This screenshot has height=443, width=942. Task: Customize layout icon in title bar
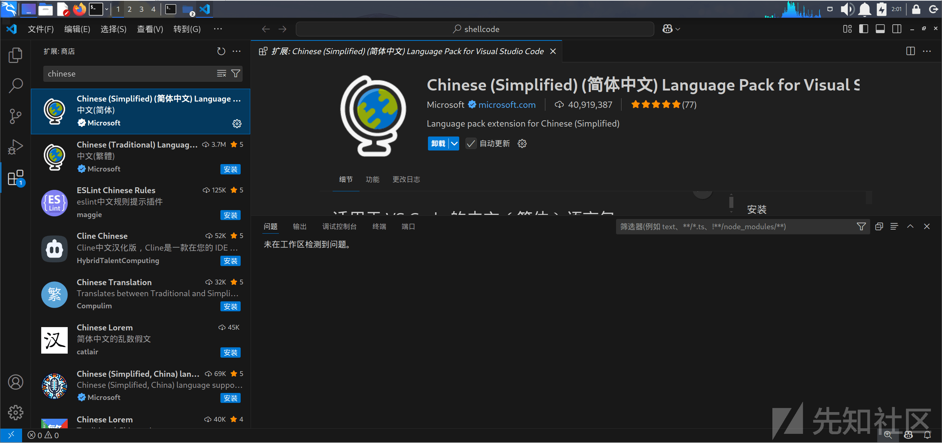(847, 29)
